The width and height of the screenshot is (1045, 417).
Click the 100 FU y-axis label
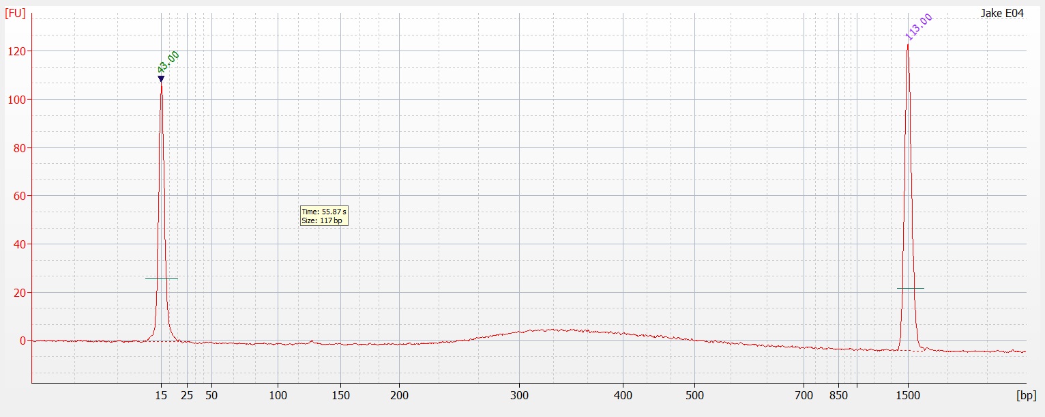click(18, 100)
